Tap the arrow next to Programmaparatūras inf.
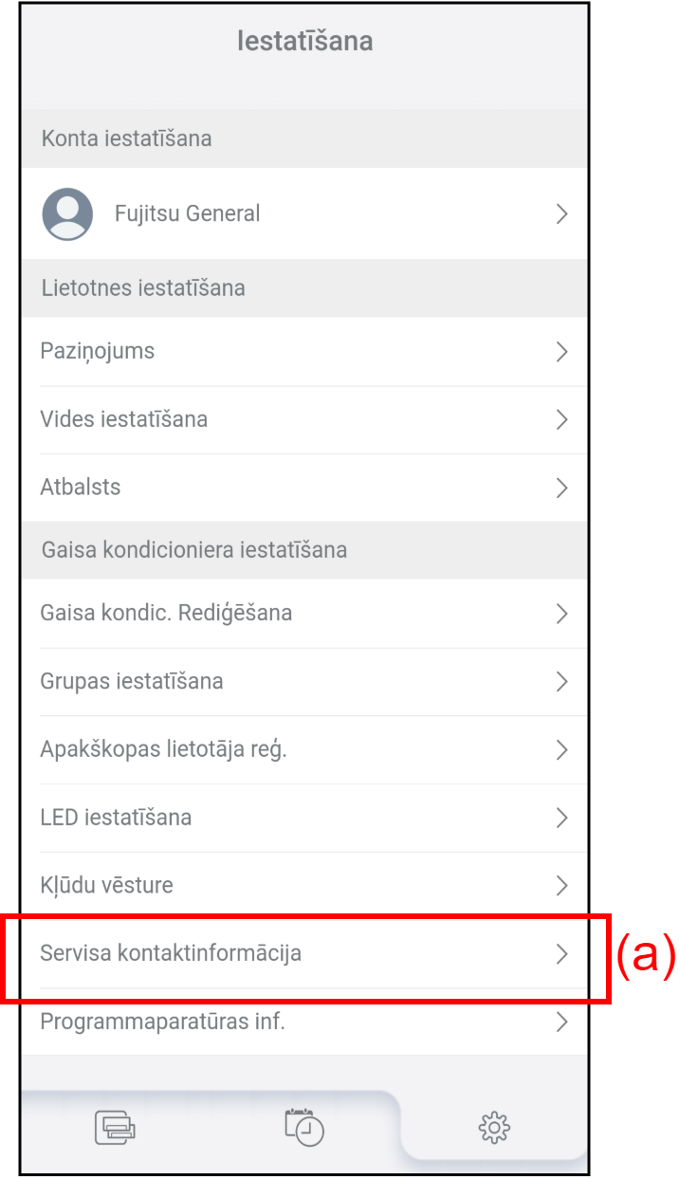 click(562, 1022)
